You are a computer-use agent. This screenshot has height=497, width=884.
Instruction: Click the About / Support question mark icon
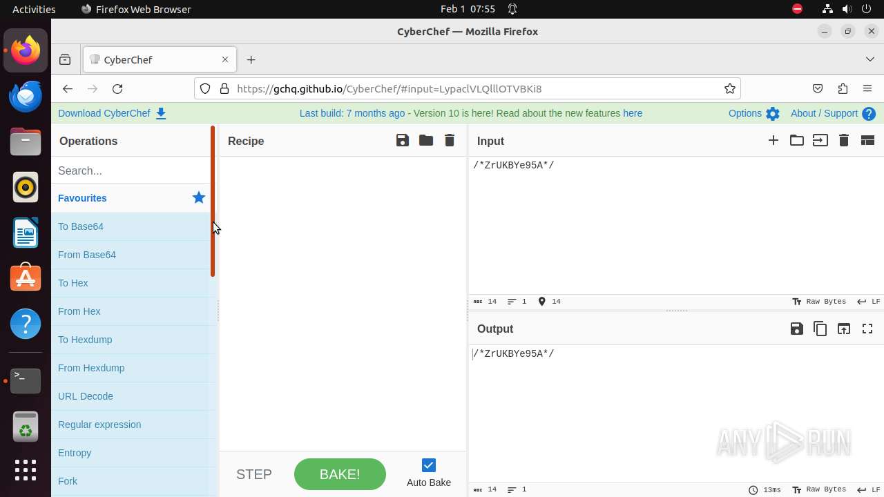869,114
